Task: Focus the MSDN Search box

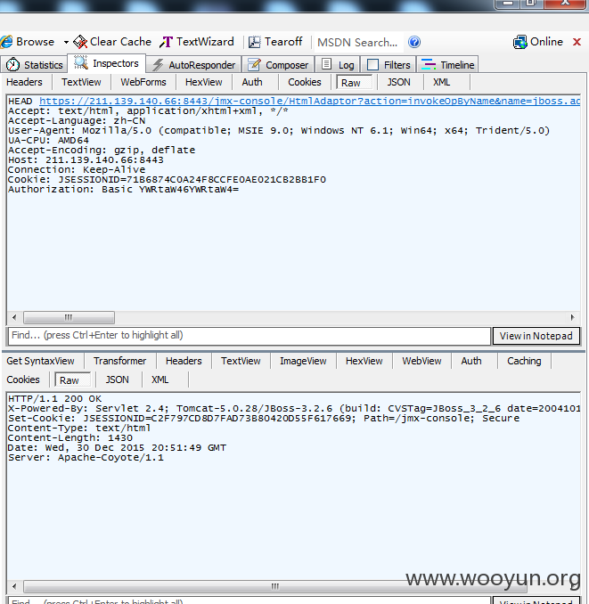Action: point(358,42)
